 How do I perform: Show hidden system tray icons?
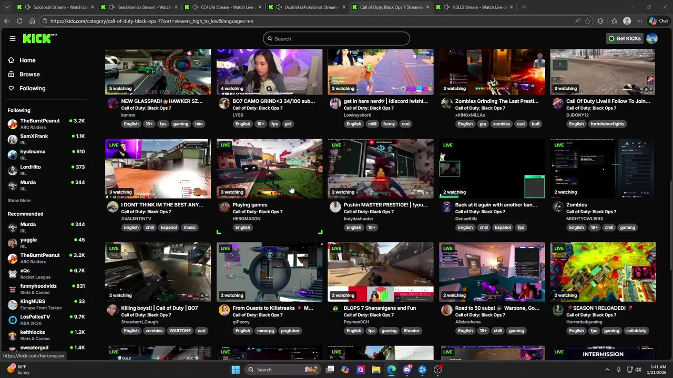coord(607,370)
